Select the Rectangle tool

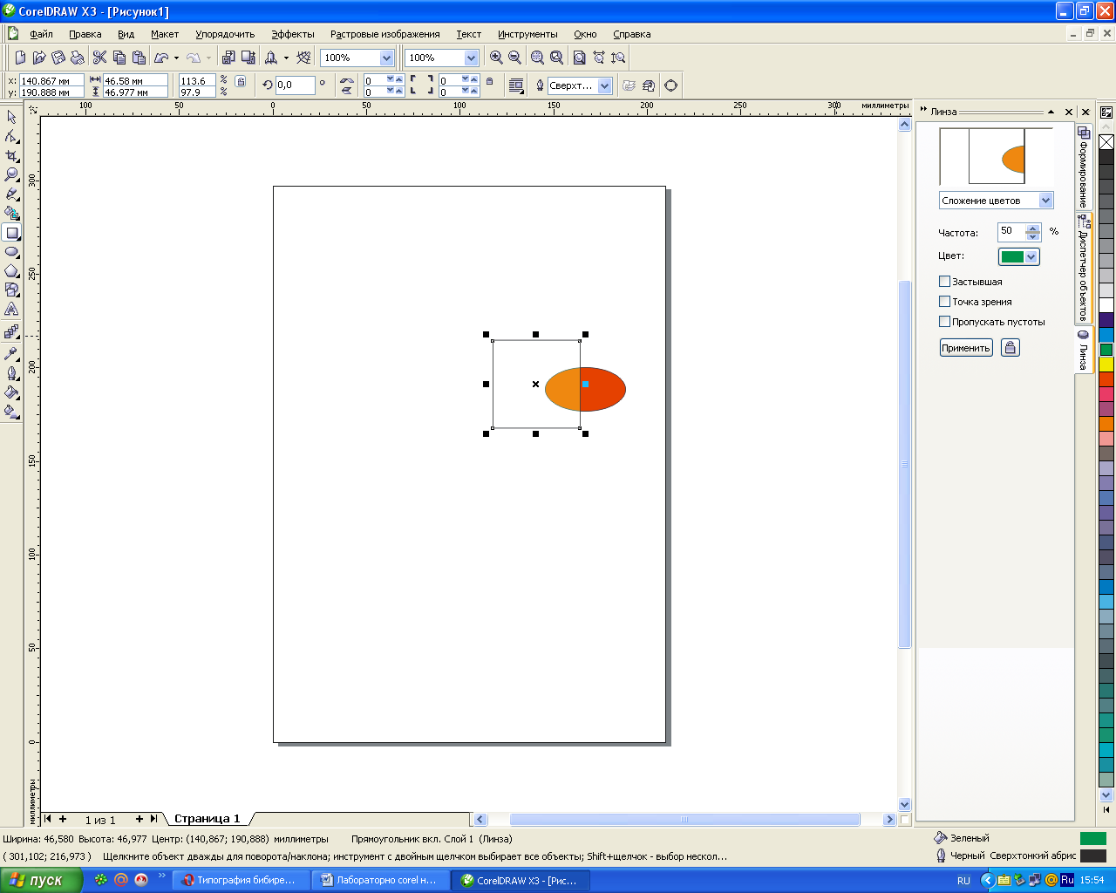point(11,233)
